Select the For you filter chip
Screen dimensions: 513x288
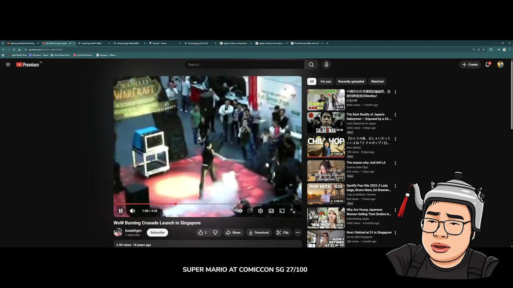326,82
